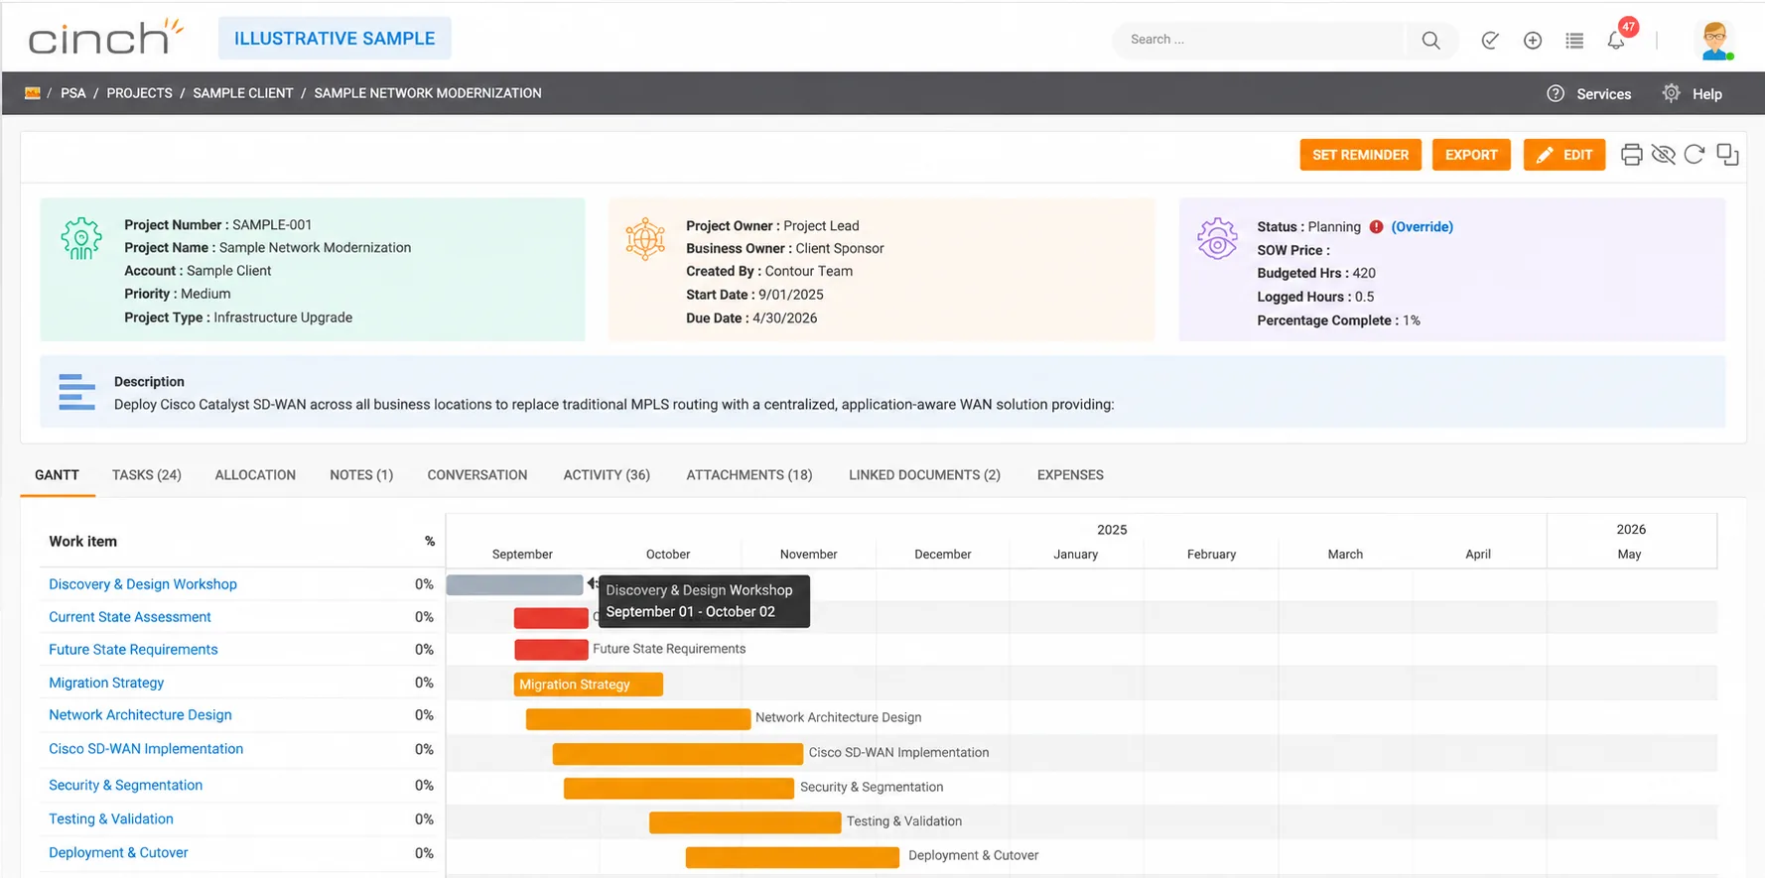Click the search magnifier icon

click(1430, 40)
